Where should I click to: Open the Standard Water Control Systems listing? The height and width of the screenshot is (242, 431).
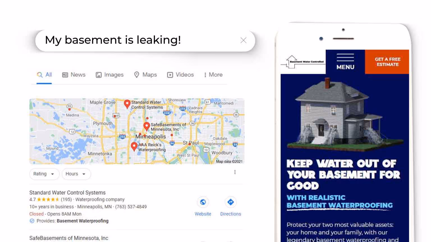[x=68, y=193]
